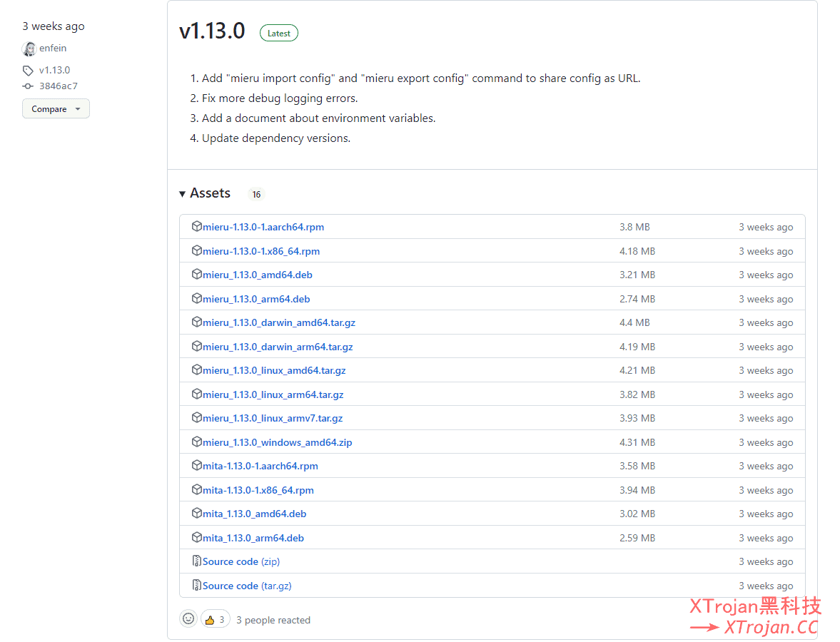Screen dimensions: 840x642
Task: Download mieru_1.13.0_amd64.deb
Action: [257, 275]
